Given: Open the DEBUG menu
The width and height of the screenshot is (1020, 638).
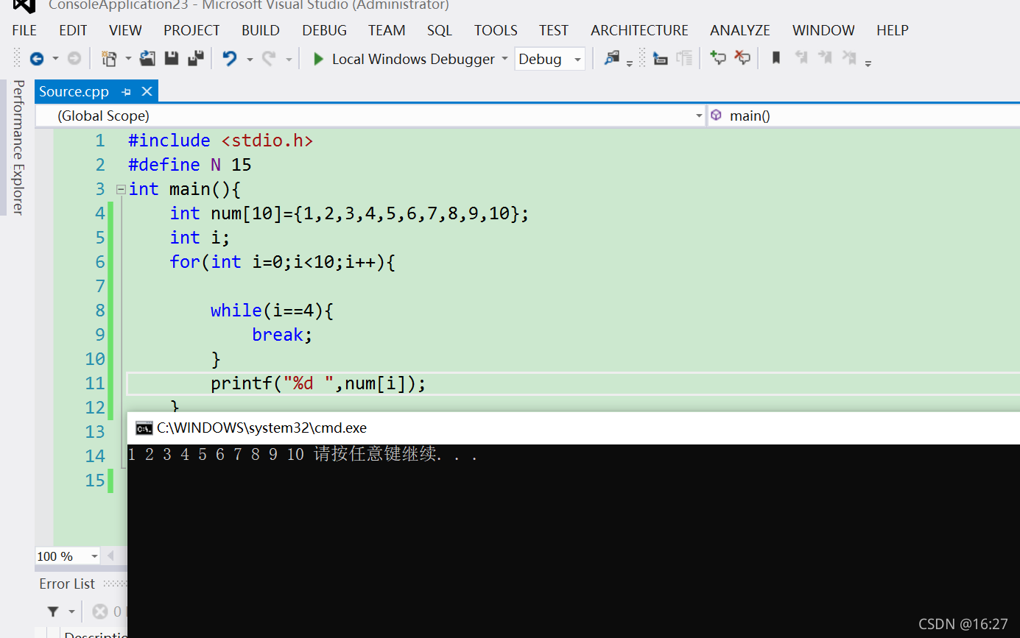Looking at the screenshot, I should click(324, 30).
